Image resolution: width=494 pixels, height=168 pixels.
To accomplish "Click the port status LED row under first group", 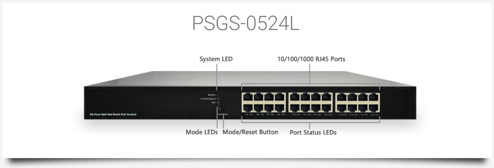I will coord(264,114).
